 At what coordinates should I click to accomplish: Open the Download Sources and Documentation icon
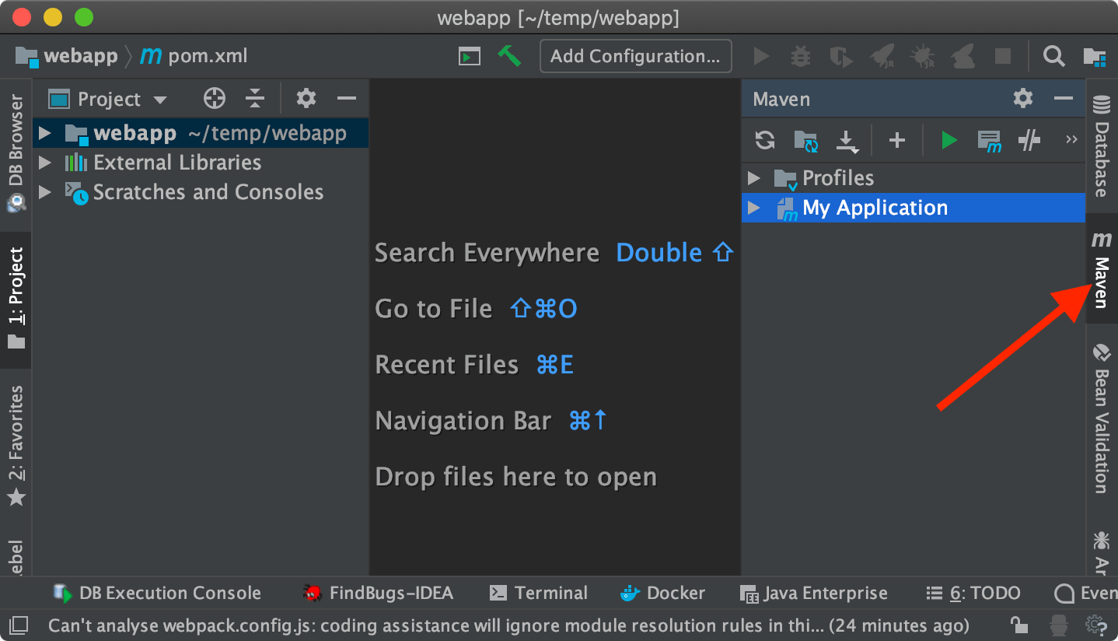[847, 140]
